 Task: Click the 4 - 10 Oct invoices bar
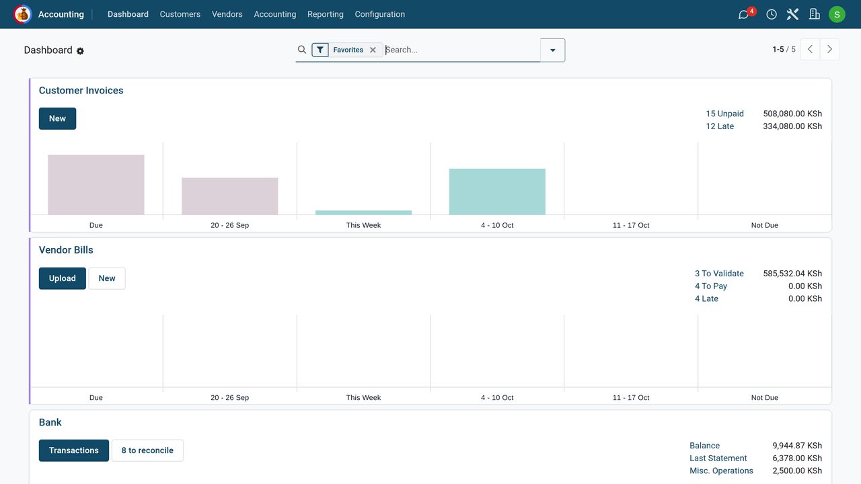click(x=497, y=192)
